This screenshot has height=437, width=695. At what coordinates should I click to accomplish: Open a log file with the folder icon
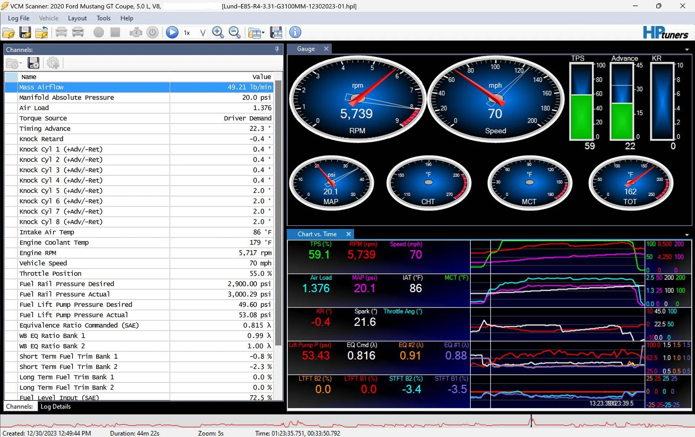tap(8, 33)
